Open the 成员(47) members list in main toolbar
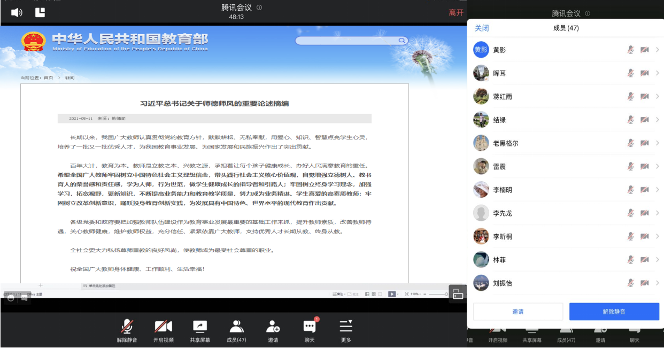The image size is (664, 348). (236, 330)
